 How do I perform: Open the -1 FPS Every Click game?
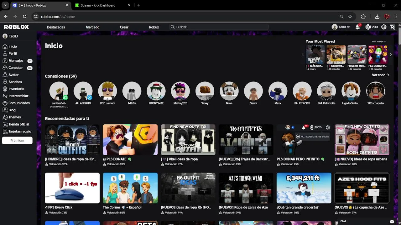tap(72, 188)
